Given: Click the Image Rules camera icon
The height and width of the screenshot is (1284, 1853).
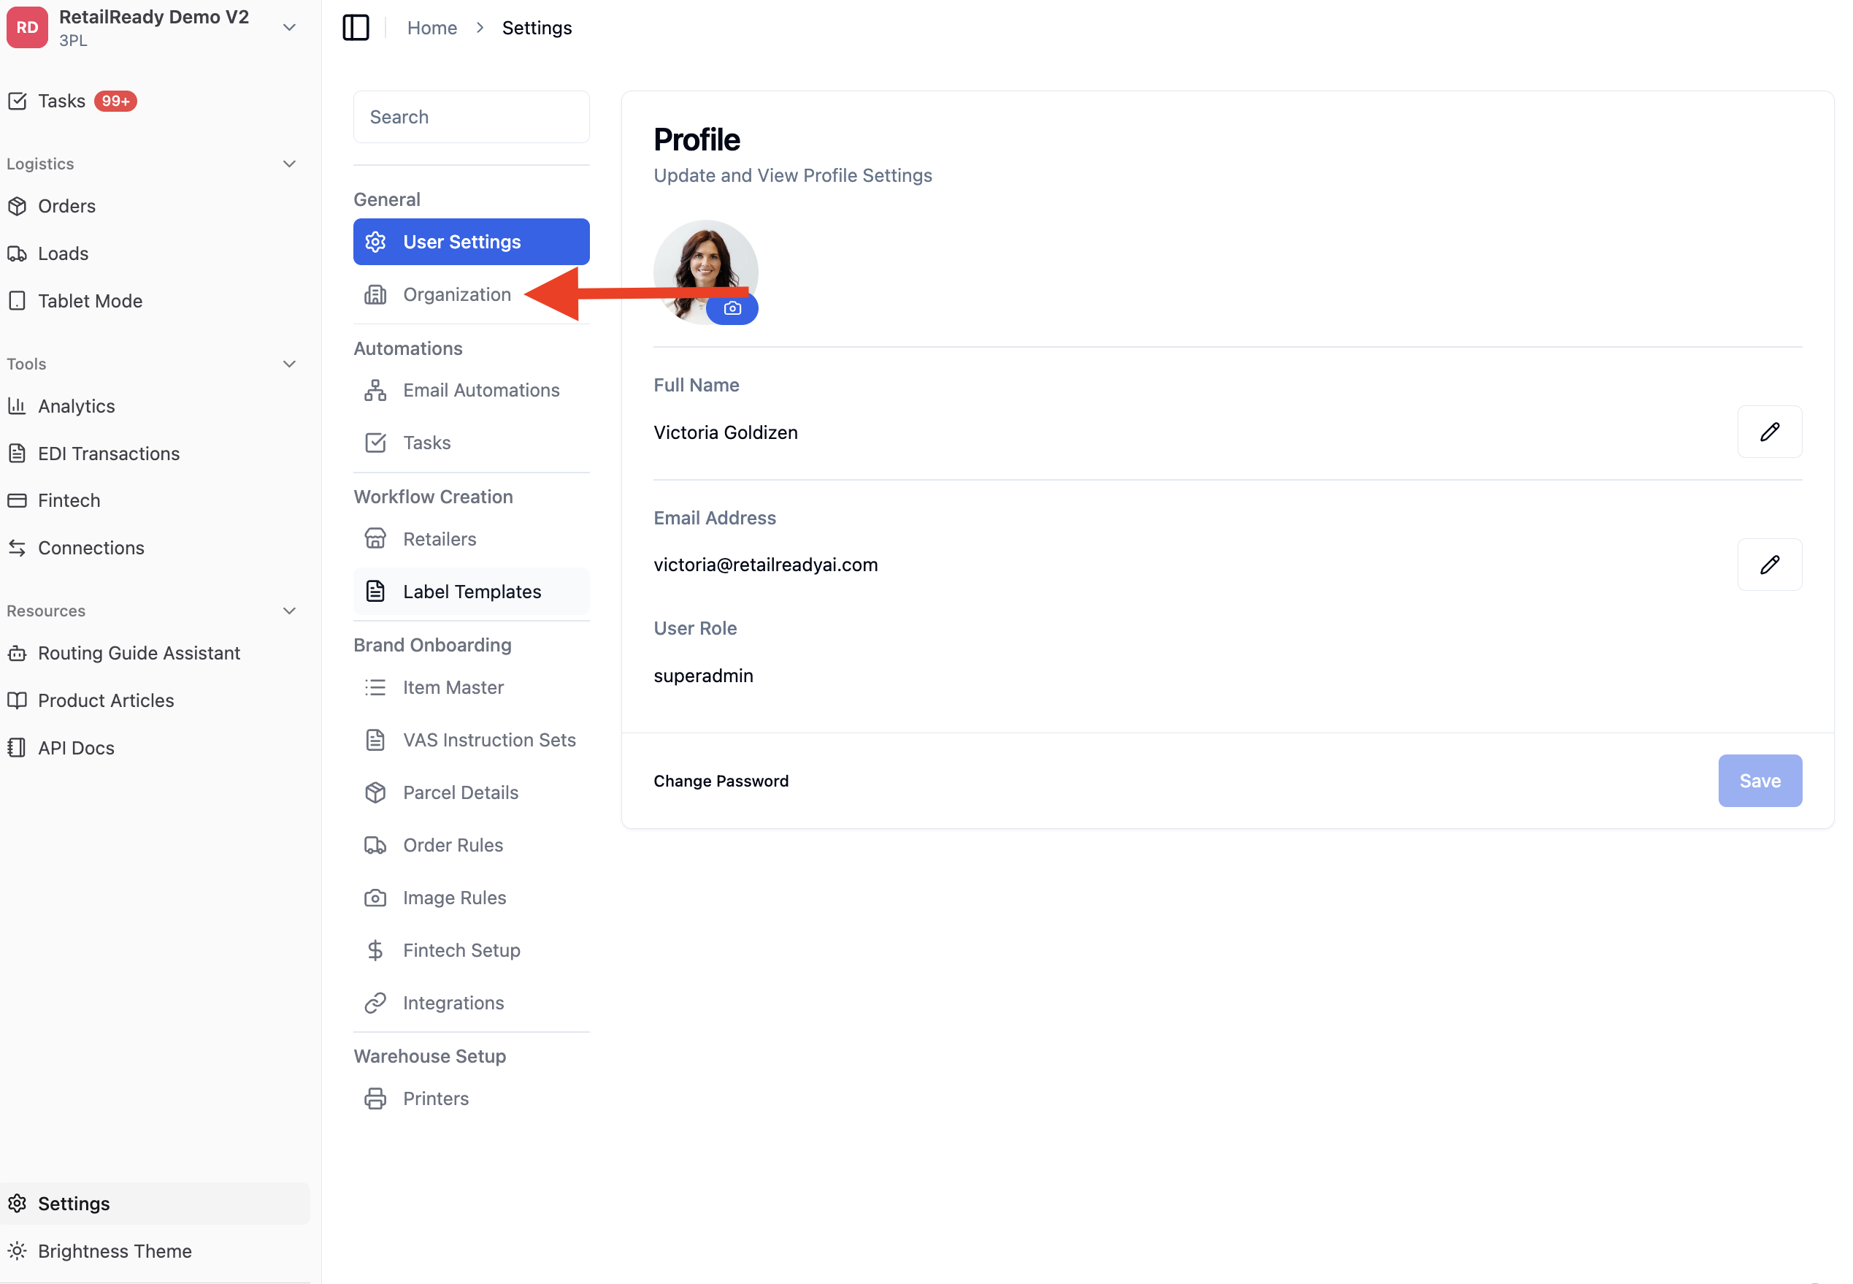Looking at the screenshot, I should (x=375, y=898).
